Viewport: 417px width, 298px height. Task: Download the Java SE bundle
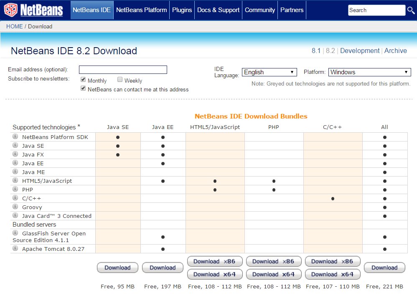[x=117, y=268]
